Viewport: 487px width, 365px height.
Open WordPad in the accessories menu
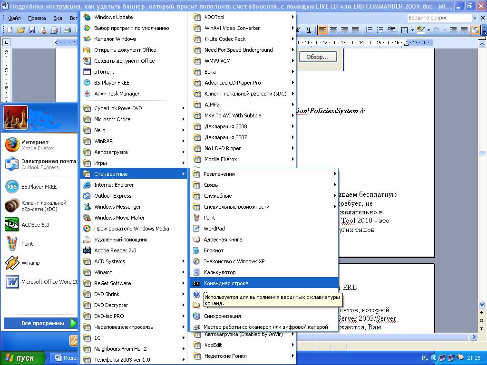click(263, 229)
